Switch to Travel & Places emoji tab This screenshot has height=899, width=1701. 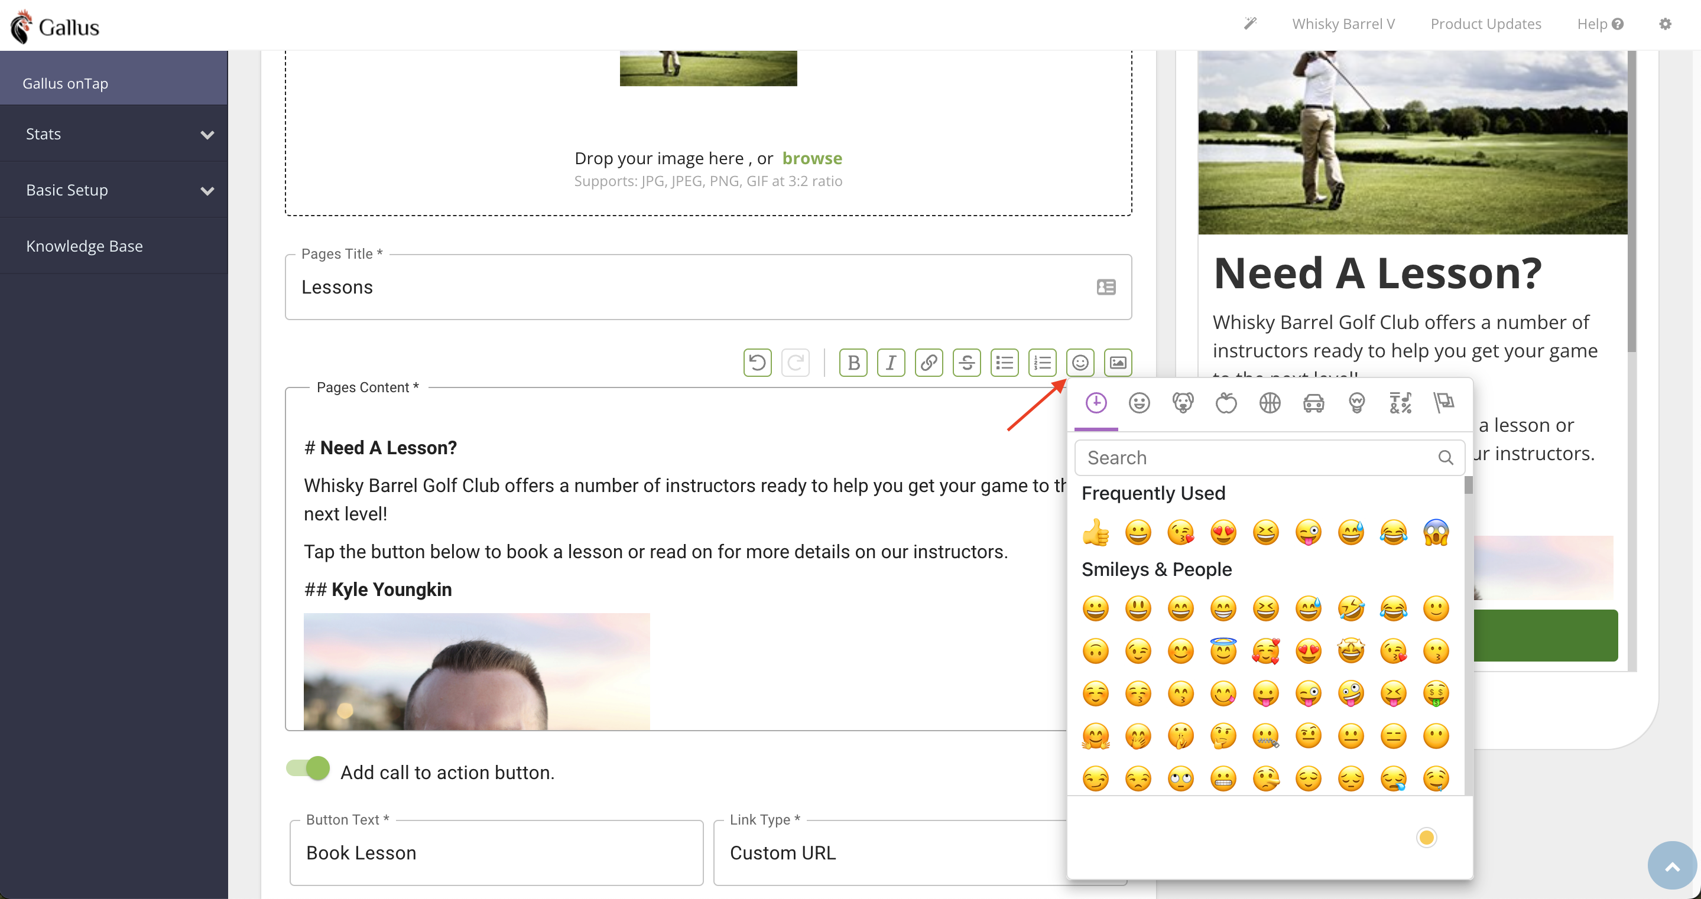coord(1313,403)
